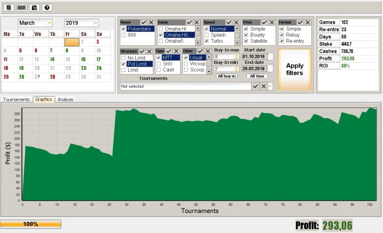
Task: Click the All time button
Action: coord(257,76)
